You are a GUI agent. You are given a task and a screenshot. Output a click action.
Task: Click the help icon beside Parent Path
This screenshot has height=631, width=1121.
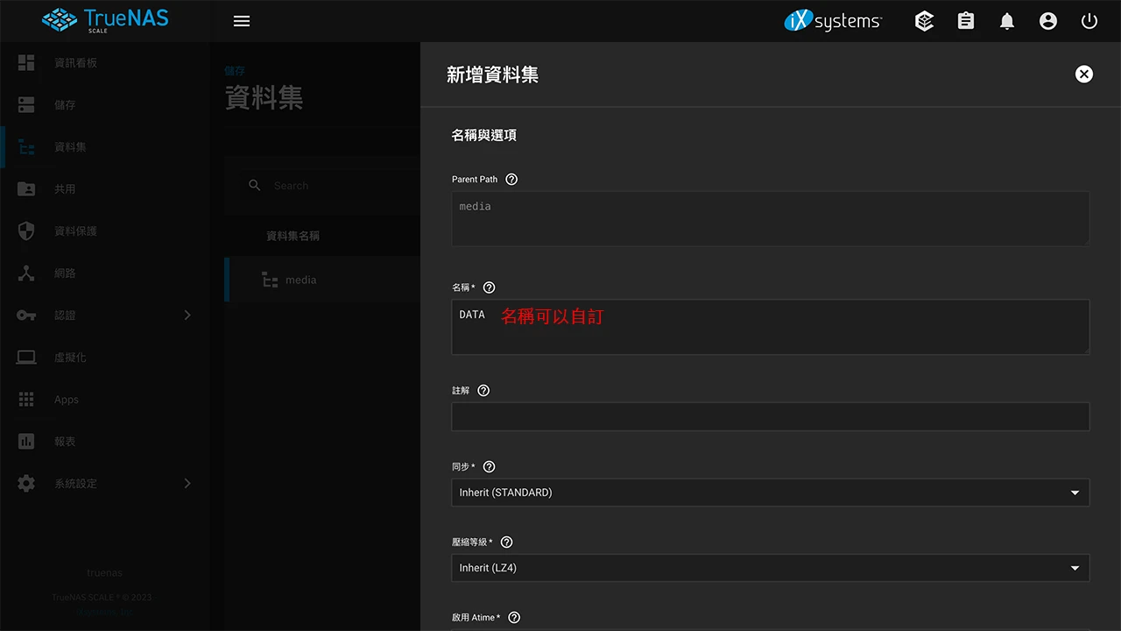tap(511, 179)
